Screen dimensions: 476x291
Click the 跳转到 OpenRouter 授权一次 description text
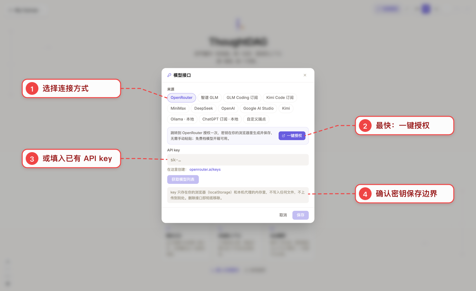tap(221, 136)
